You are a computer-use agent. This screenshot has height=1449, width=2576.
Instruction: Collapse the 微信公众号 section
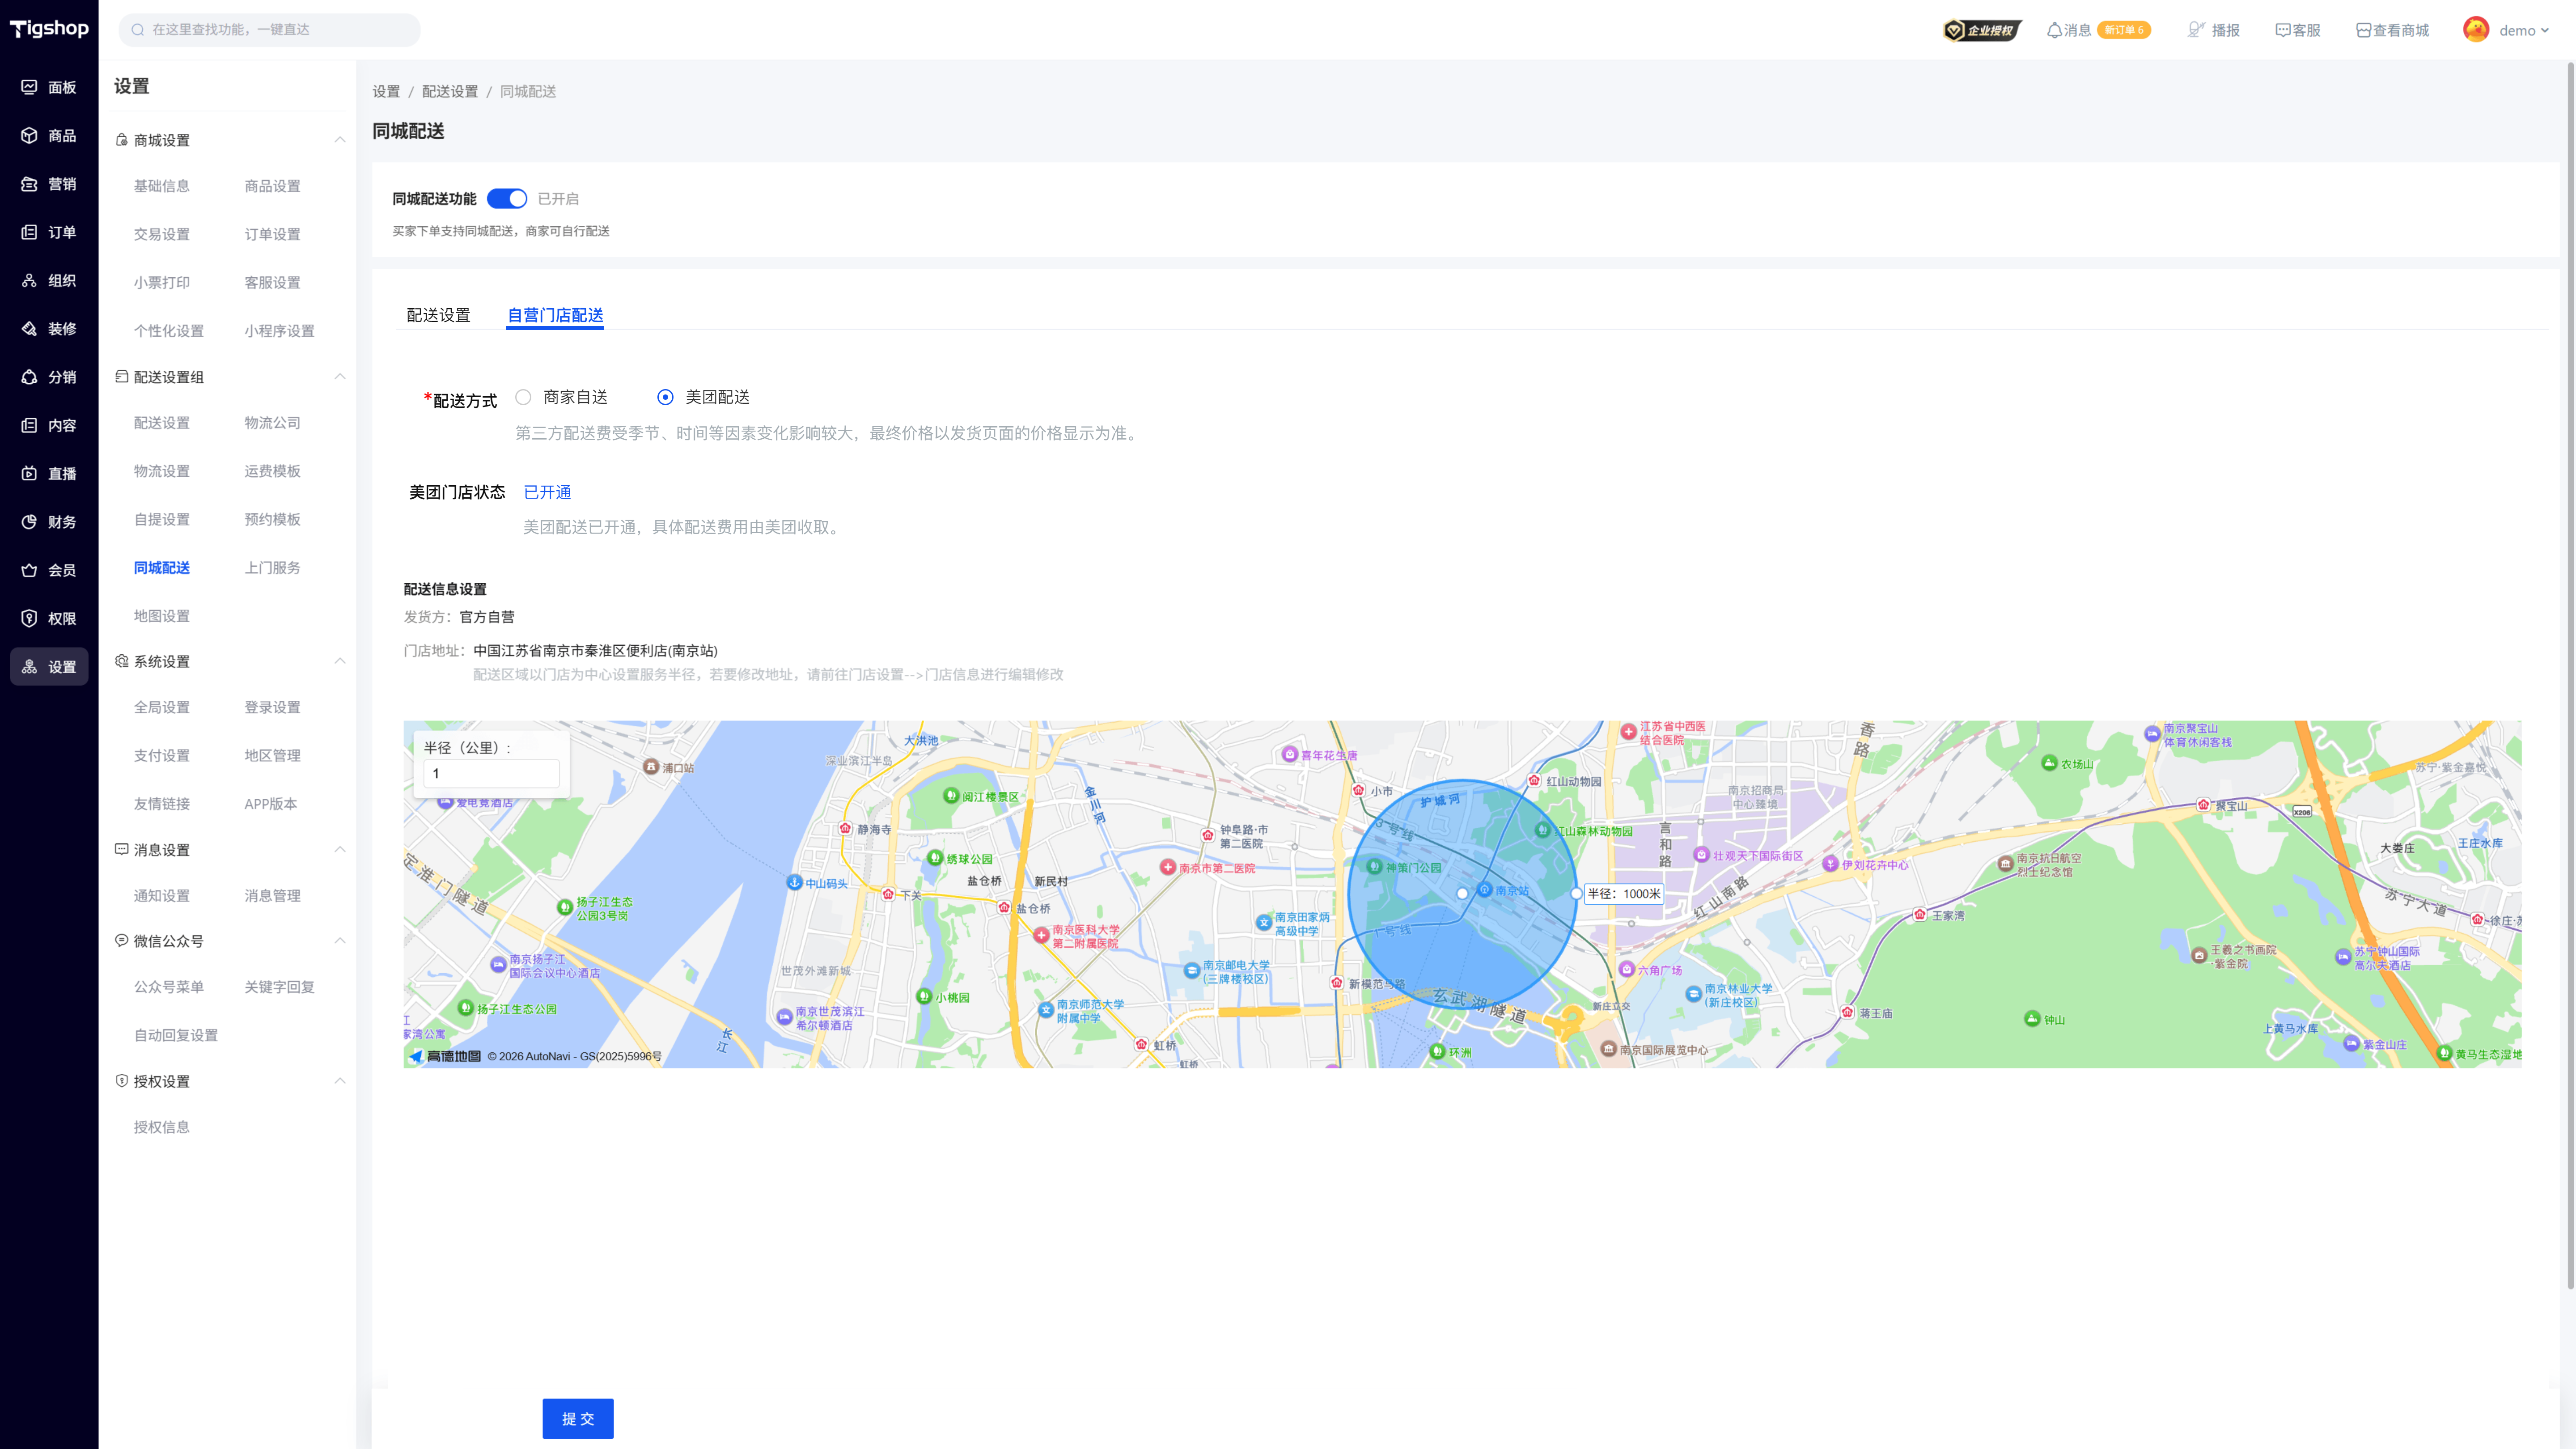point(340,941)
